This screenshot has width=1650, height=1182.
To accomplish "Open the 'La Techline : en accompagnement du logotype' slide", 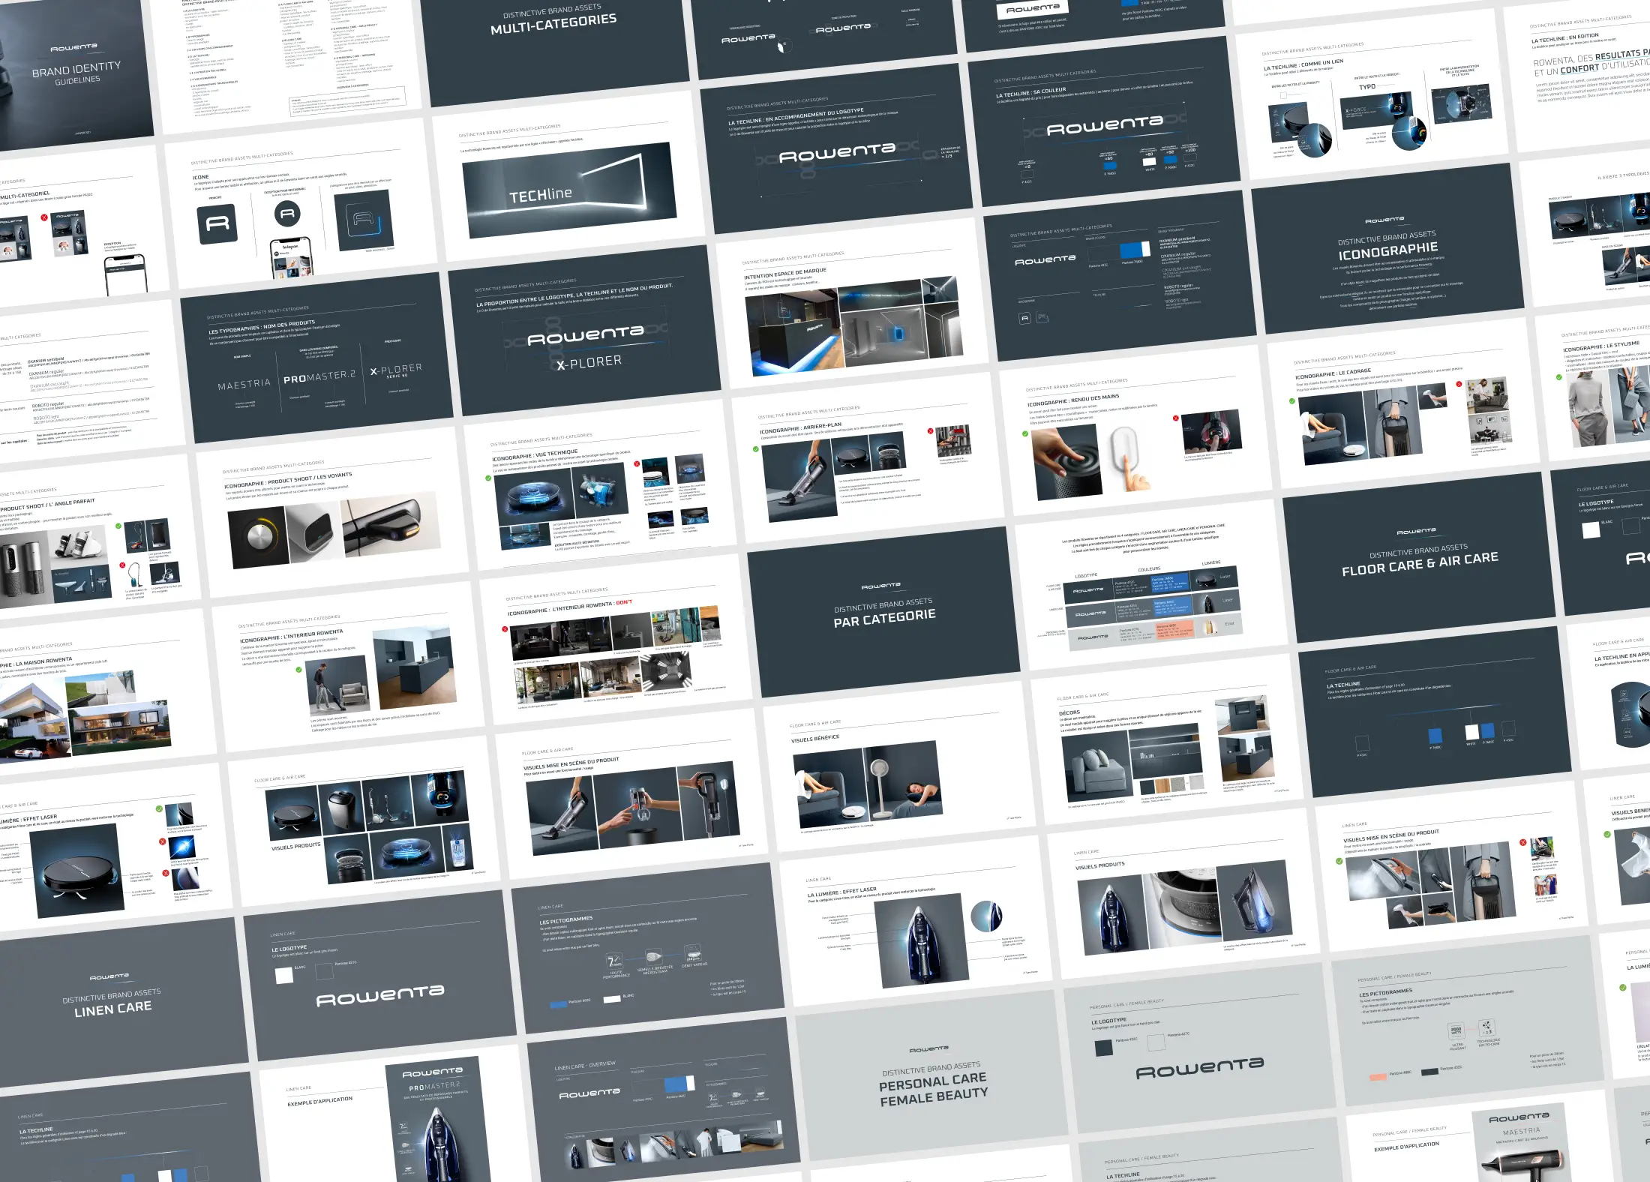I will pyautogui.click(x=835, y=148).
